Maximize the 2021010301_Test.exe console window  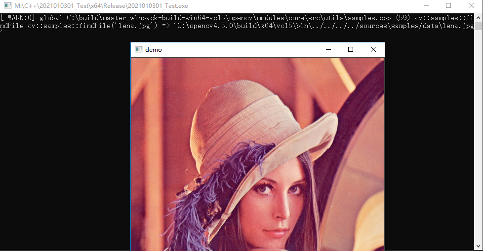(x=448, y=5)
